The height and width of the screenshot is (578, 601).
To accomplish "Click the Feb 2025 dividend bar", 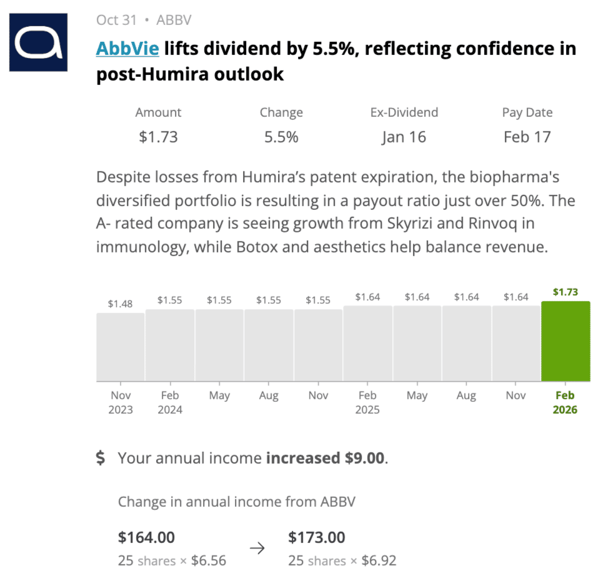I will (367, 343).
